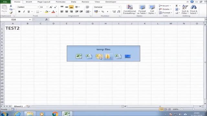Toggle Center horizontal alignment

(67, 12)
